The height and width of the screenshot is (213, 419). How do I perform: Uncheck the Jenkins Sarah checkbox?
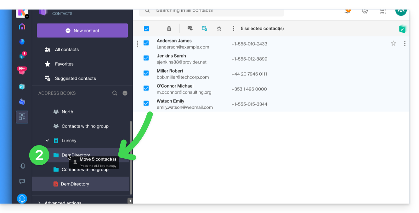146,58
